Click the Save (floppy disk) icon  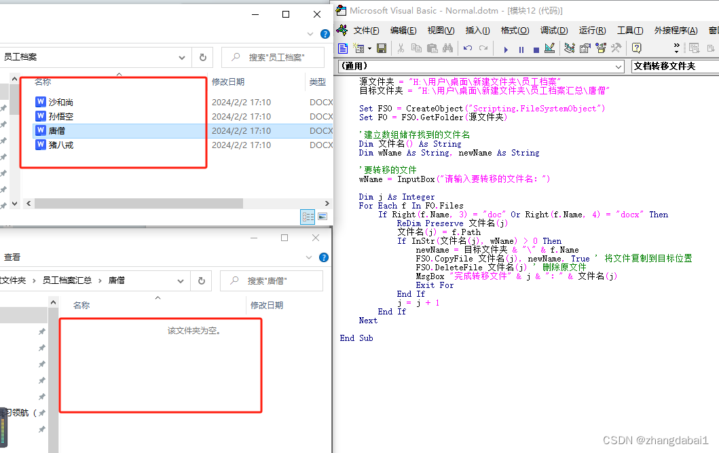pyautogui.click(x=382, y=48)
